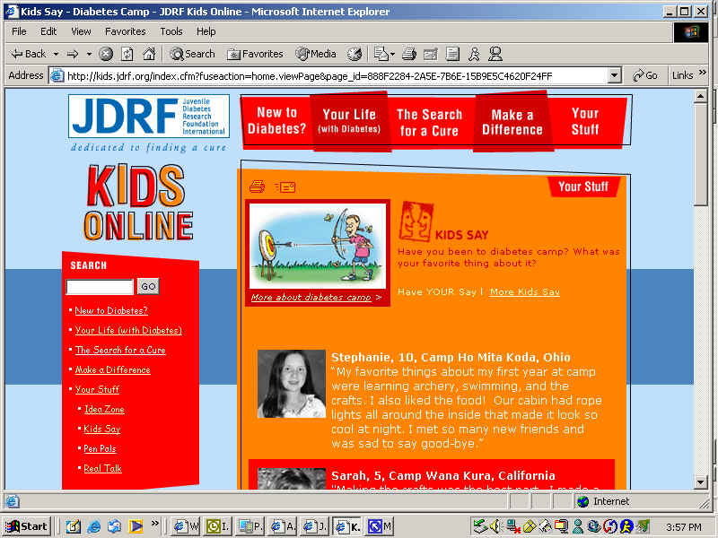Select the 'The Search for a Cure' tab

(429, 122)
